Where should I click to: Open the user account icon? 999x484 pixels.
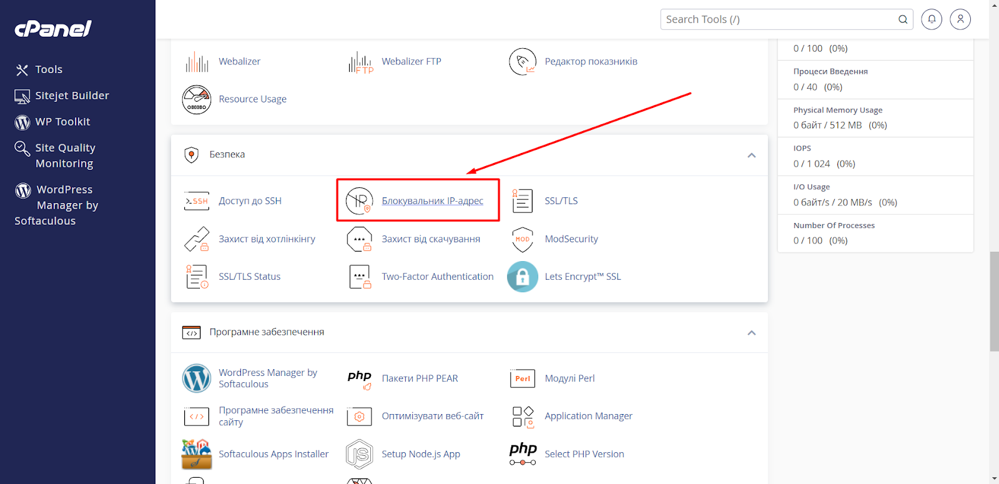click(x=960, y=19)
